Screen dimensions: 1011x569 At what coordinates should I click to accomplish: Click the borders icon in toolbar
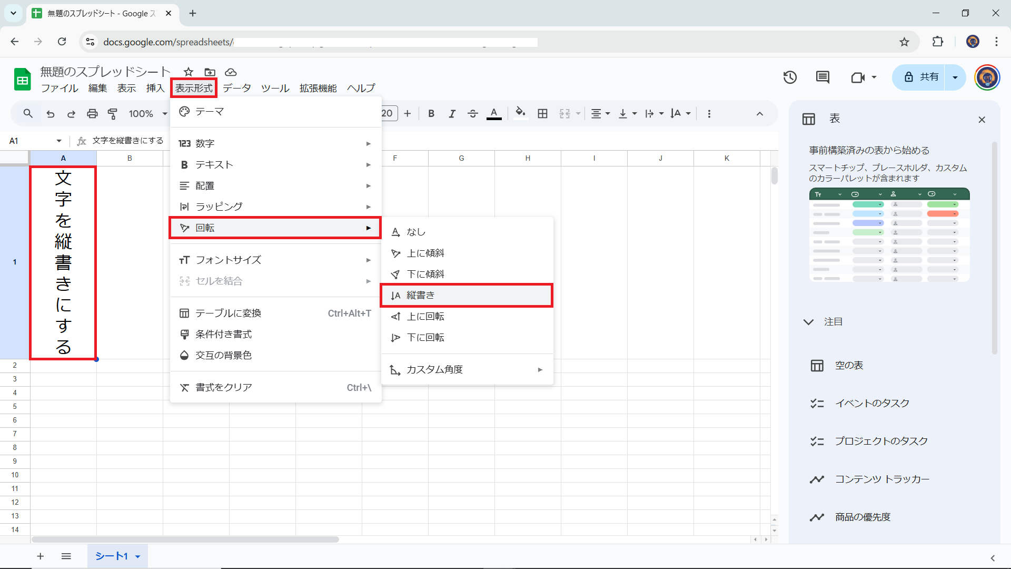(542, 113)
